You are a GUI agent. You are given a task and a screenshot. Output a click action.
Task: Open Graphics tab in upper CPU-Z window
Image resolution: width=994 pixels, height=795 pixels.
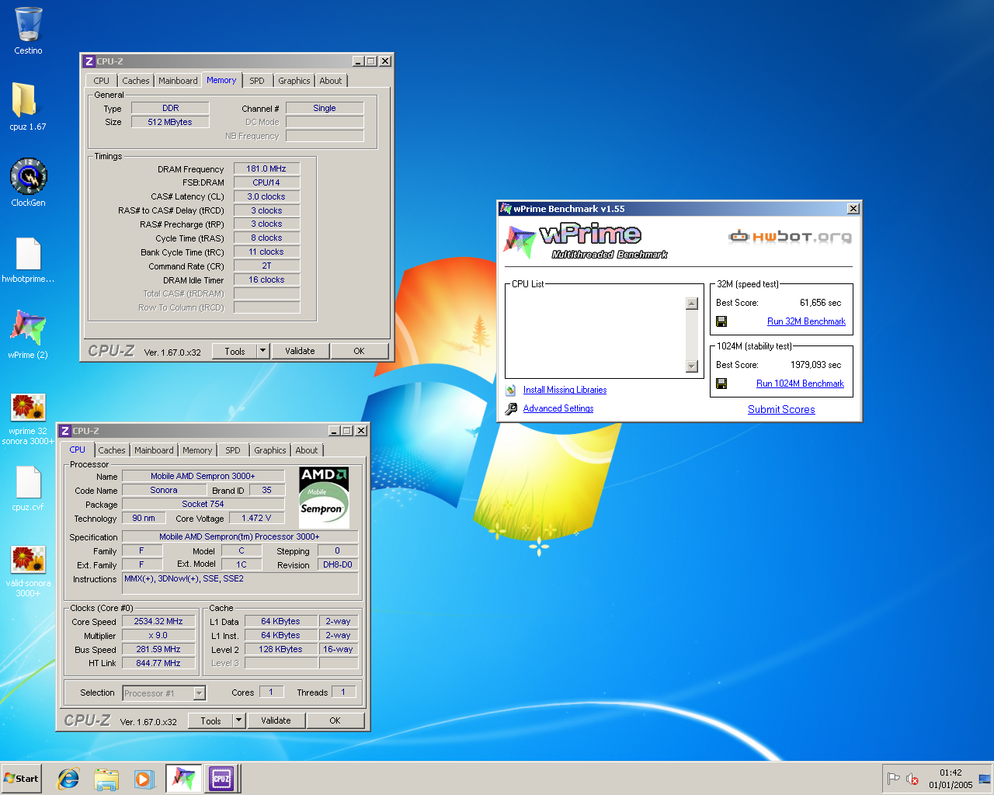click(x=294, y=81)
